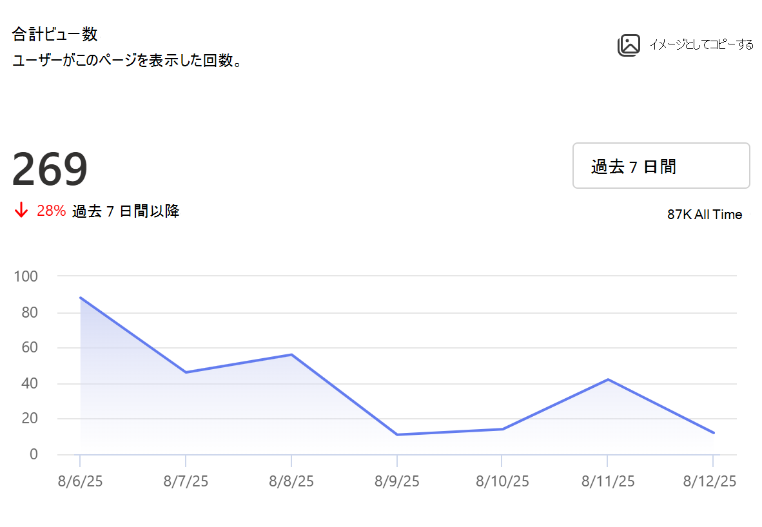The height and width of the screenshot is (527, 762).
Task: Click the copy as image picture icon
Action: pyautogui.click(x=629, y=45)
